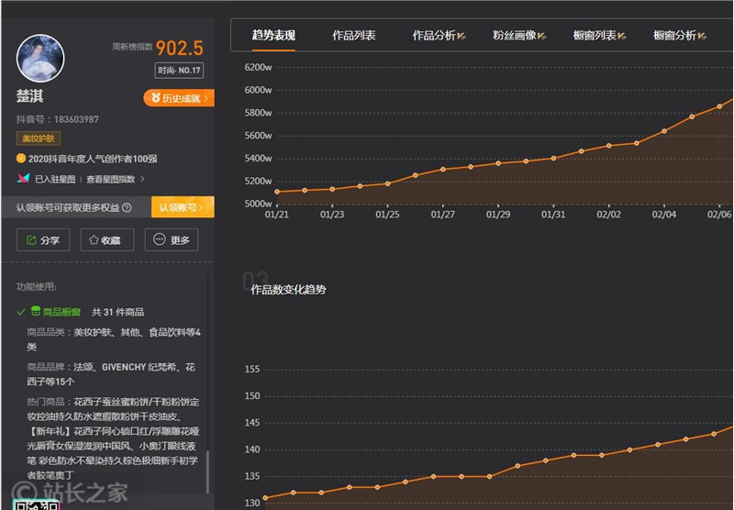Click the 认领账号 button
The image size is (734, 510).
183,207
